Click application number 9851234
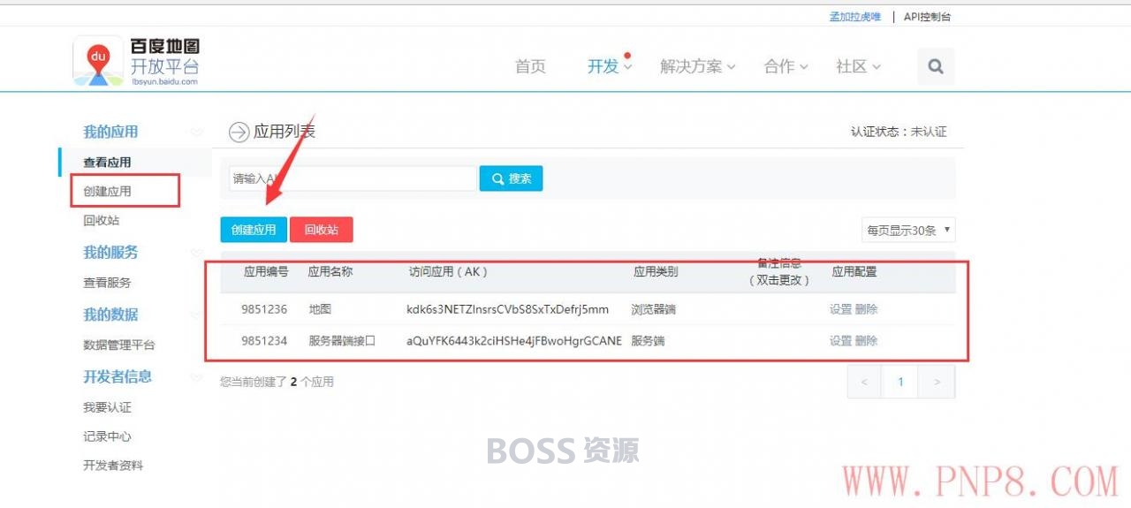Viewport: 1131px width, 508px height. [x=264, y=340]
